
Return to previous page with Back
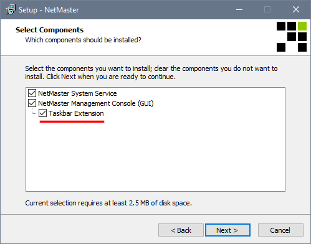point(181,230)
